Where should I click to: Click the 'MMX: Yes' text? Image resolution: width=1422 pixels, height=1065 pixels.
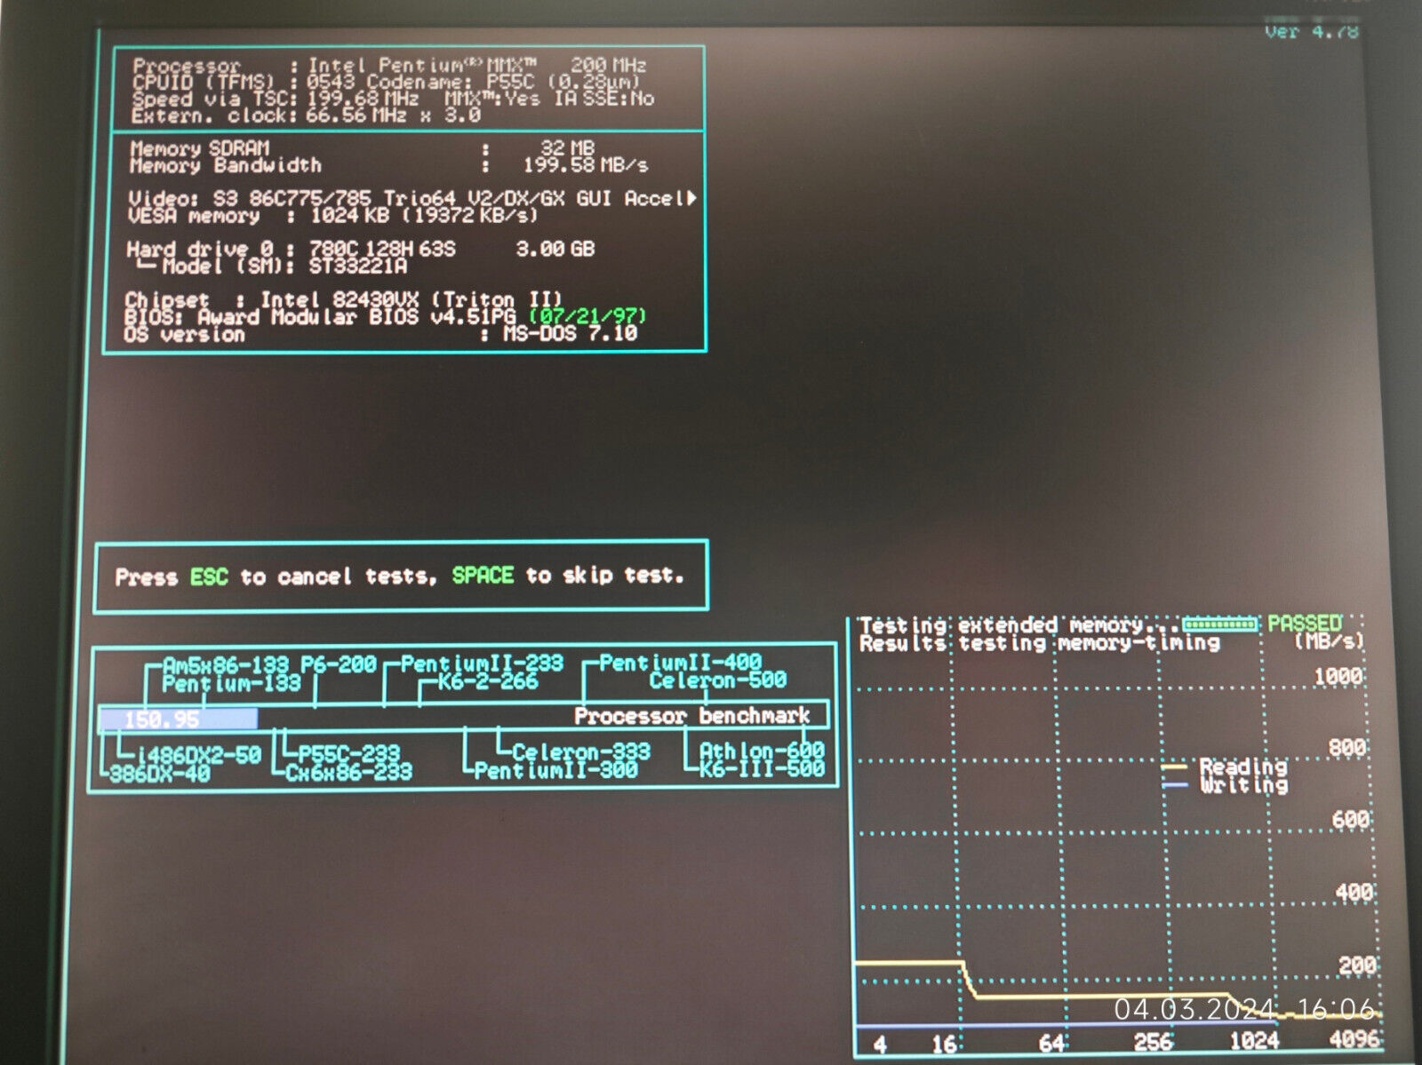492,99
